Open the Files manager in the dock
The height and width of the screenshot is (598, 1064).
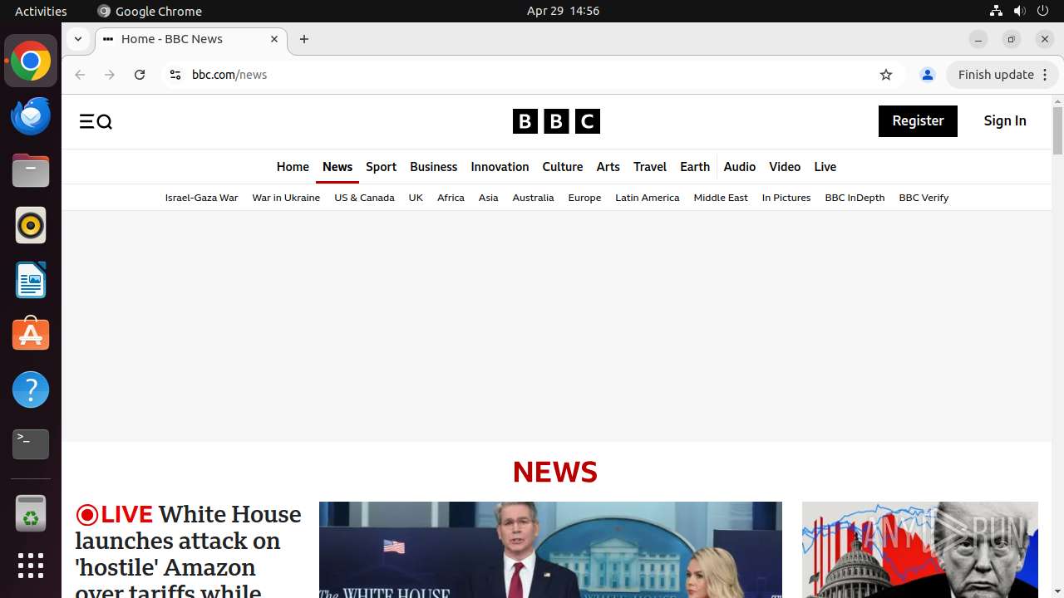(x=31, y=171)
